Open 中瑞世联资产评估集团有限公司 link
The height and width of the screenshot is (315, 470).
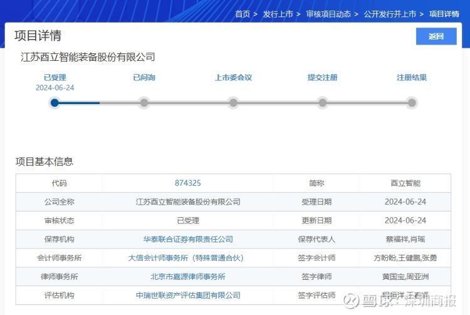pos(188,295)
